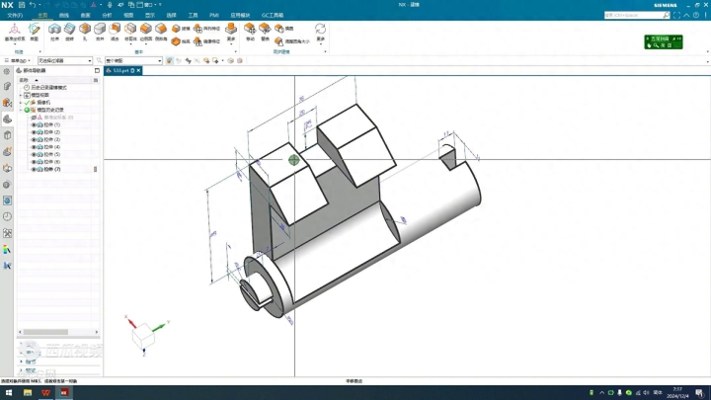Open the Part Navigator sidebar tab
The image size is (711, 400).
[7, 120]
